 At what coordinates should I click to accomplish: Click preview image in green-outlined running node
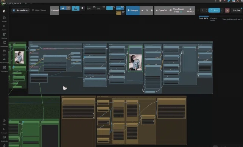tap(135, 63)
